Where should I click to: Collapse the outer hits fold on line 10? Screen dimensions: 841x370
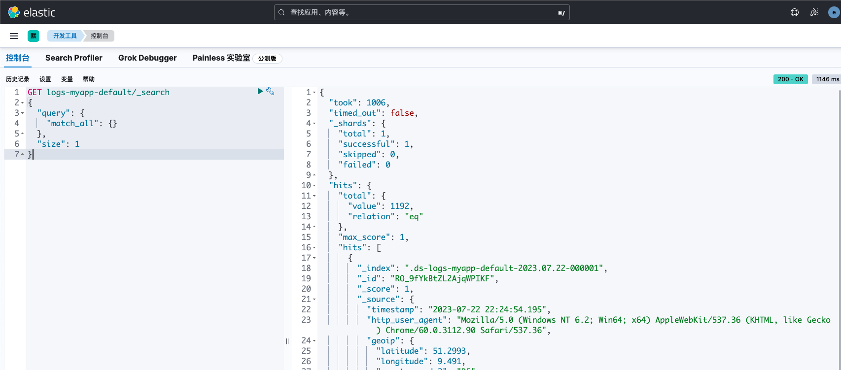click(314, 186)
